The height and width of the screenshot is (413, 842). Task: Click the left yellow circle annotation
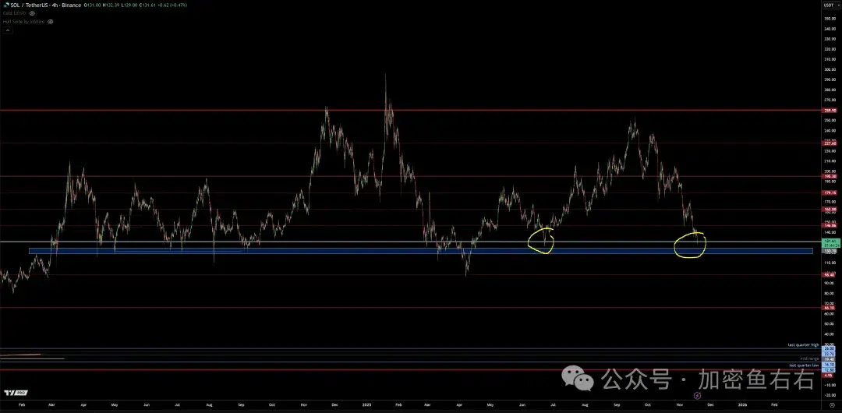click(541, 240)
